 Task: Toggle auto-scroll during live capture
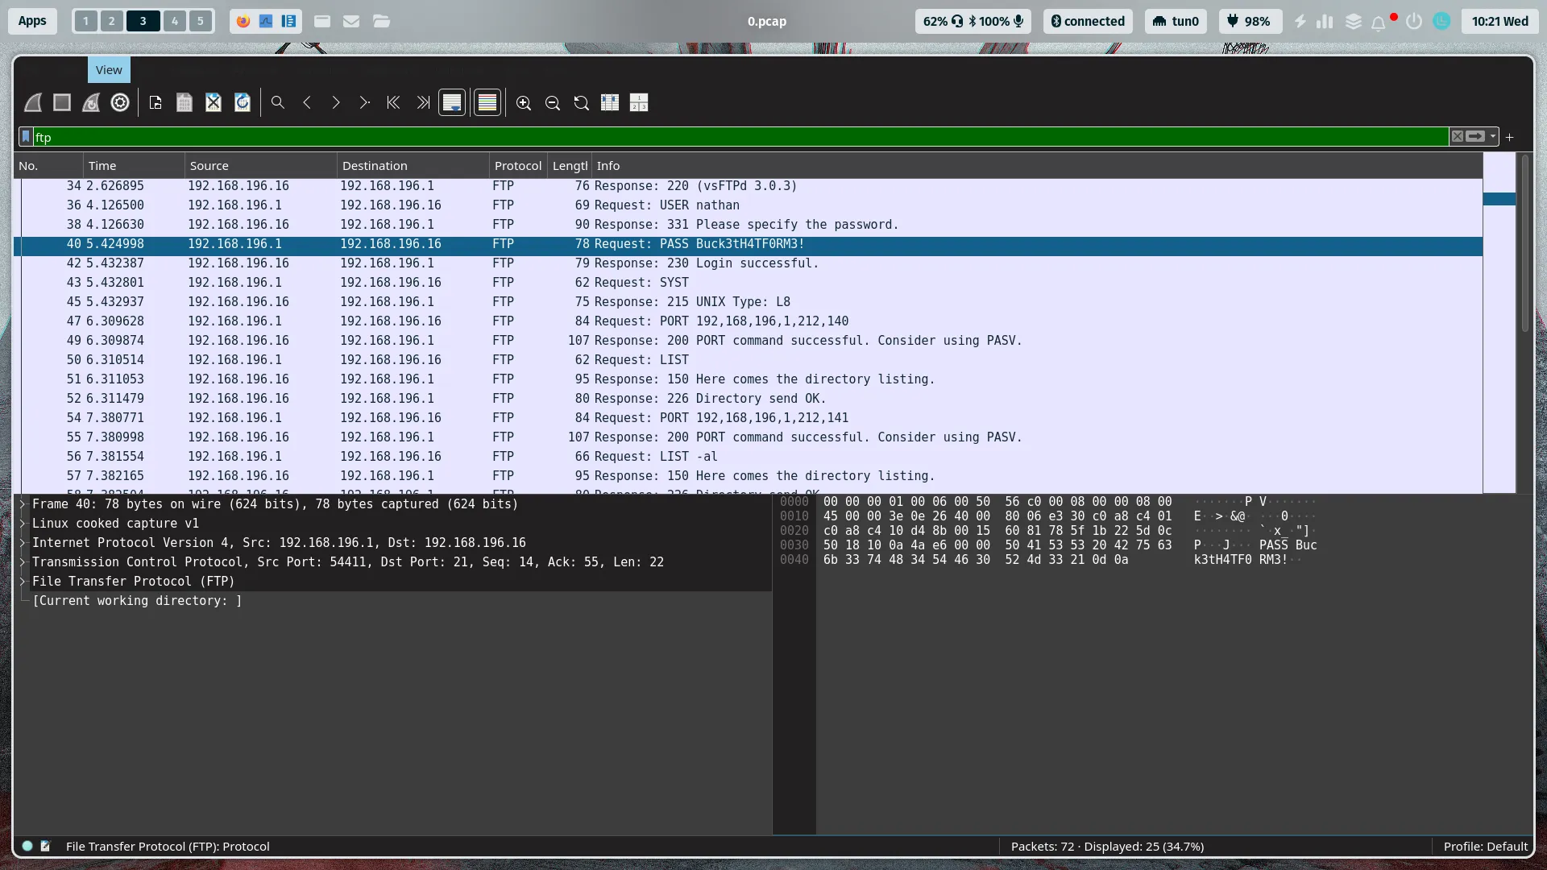452,102
